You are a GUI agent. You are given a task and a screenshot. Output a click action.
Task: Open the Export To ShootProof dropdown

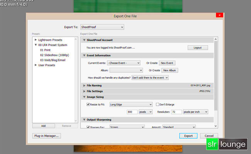(102, 27)
